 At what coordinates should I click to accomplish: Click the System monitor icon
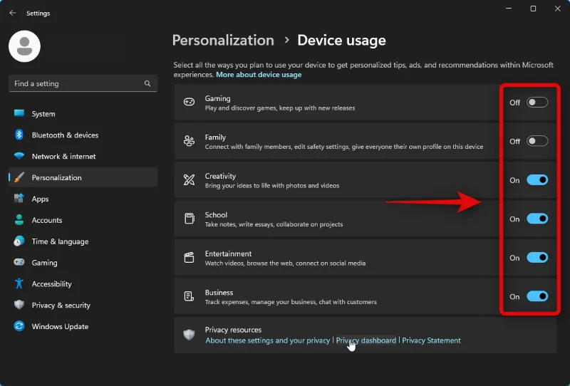(19, 113)
